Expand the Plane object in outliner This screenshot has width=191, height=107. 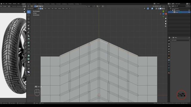pyautogui.click(x=172, y=12)
